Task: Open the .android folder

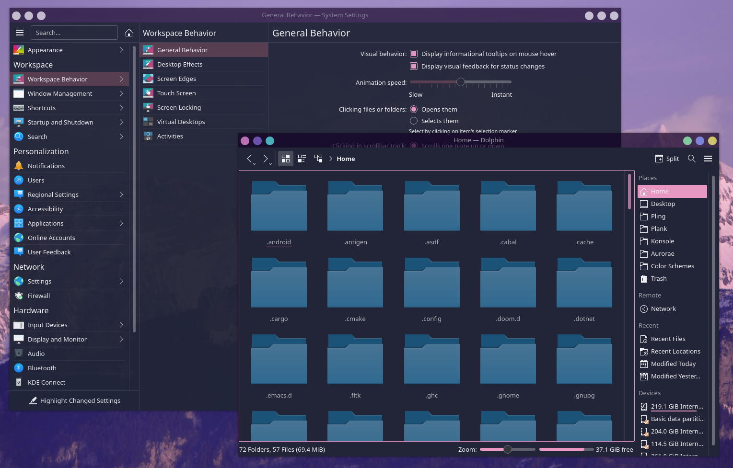Action: click(x=279, y=213)
